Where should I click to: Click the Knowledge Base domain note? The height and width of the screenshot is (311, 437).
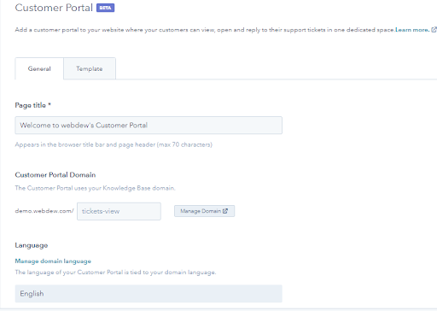[95, 188]
